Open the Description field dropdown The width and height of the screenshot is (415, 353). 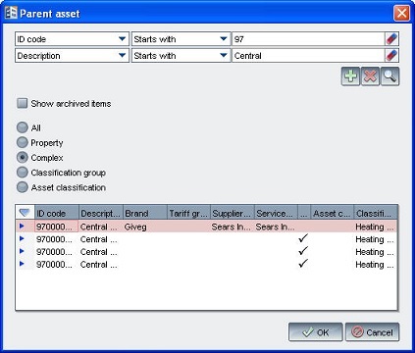[123, 55]
